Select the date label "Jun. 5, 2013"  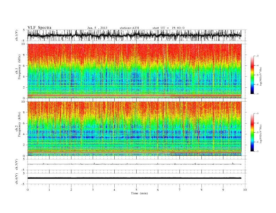[x=97, y=28]
